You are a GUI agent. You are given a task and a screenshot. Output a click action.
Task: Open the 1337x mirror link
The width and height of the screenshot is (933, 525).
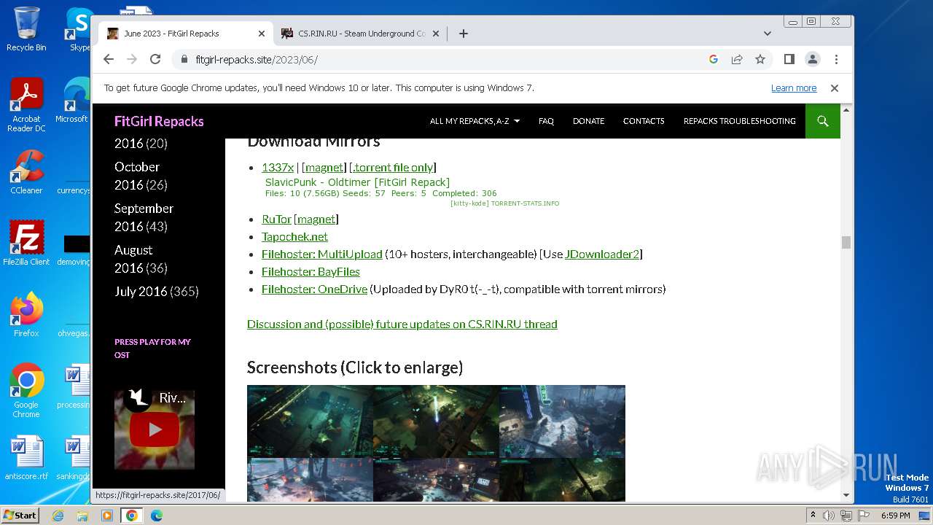tap(278, 167)
